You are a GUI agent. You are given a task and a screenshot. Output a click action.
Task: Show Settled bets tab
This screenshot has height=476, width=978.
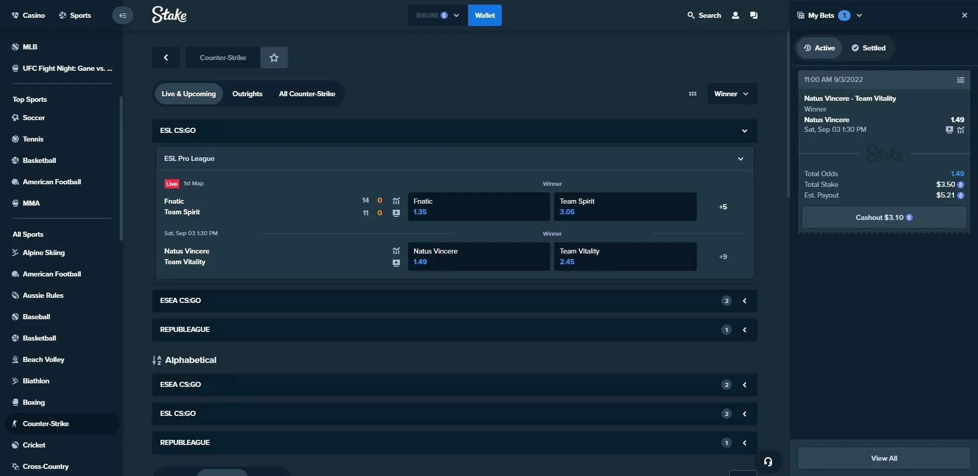coord(868,48)
